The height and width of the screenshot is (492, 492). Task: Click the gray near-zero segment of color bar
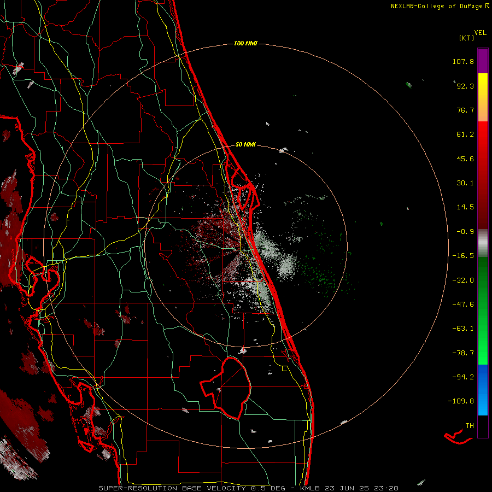[483, 243]
